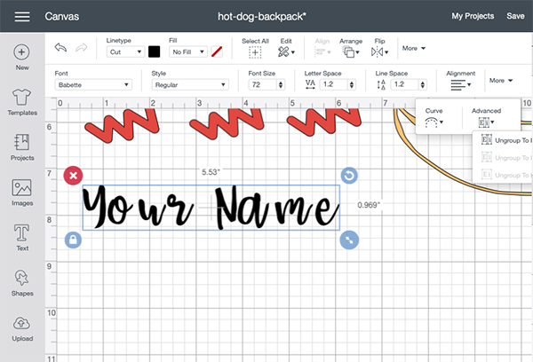Expand the More menu in the top toolbar

point(414,48)
